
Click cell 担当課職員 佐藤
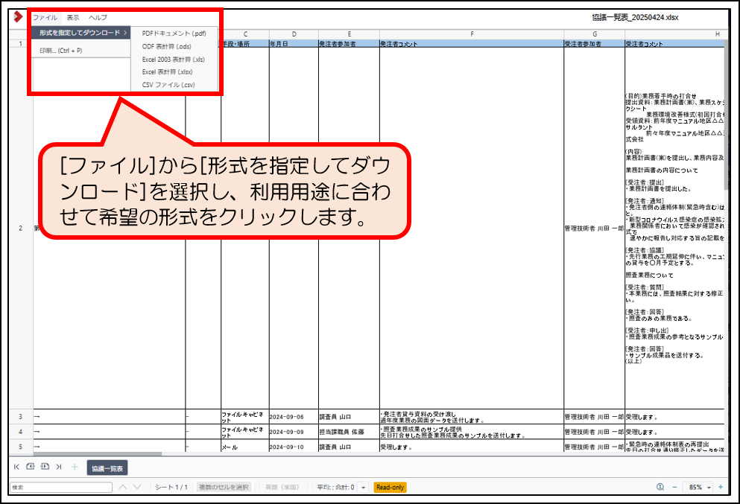(350, 432)
